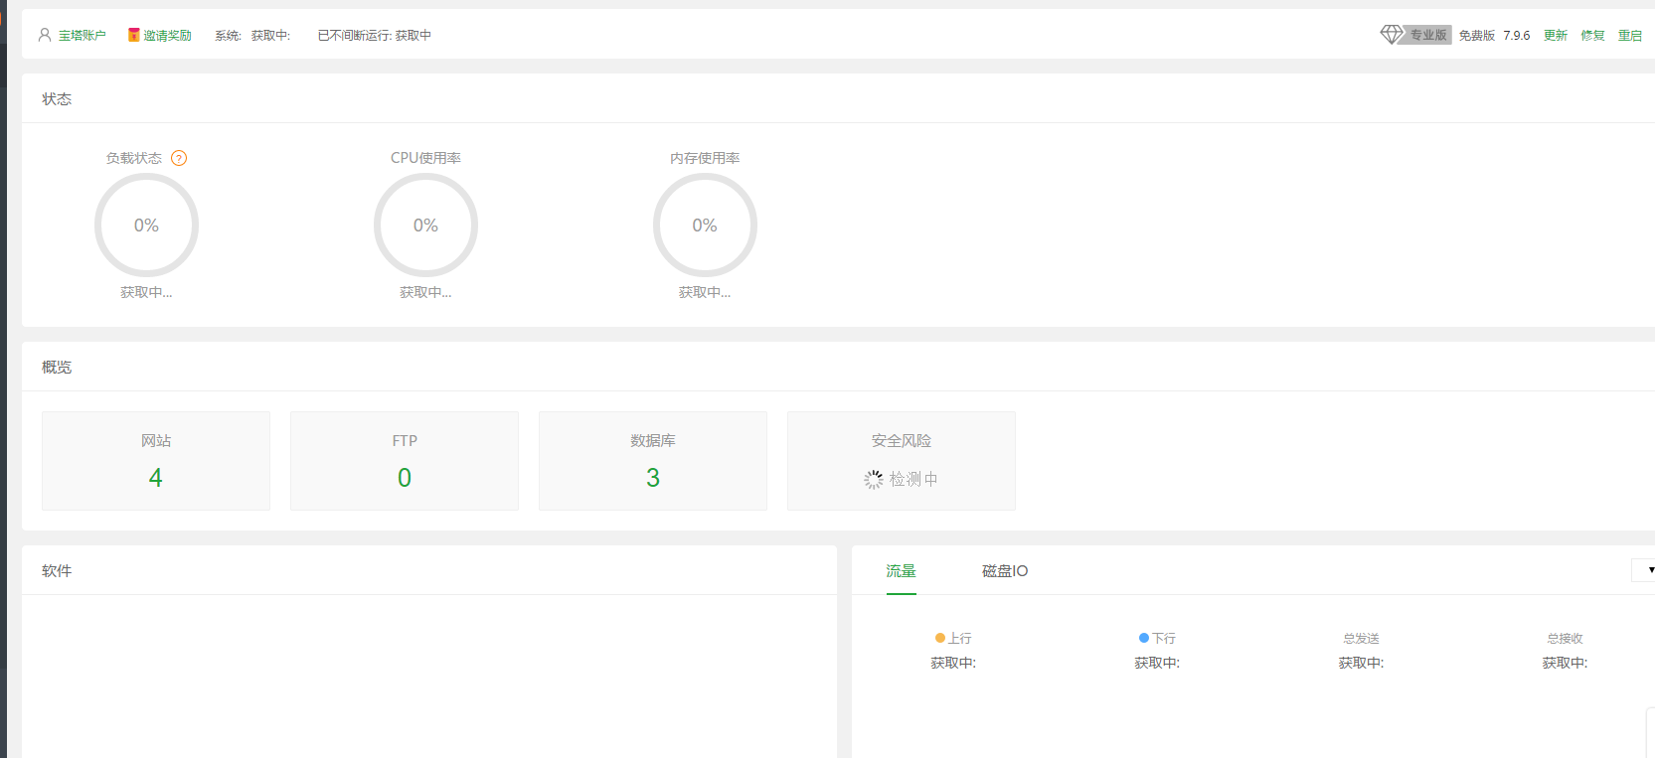1655x758 pixels.
Task: Switch to the 磁盘IO tab
Action: (1005, 571)
